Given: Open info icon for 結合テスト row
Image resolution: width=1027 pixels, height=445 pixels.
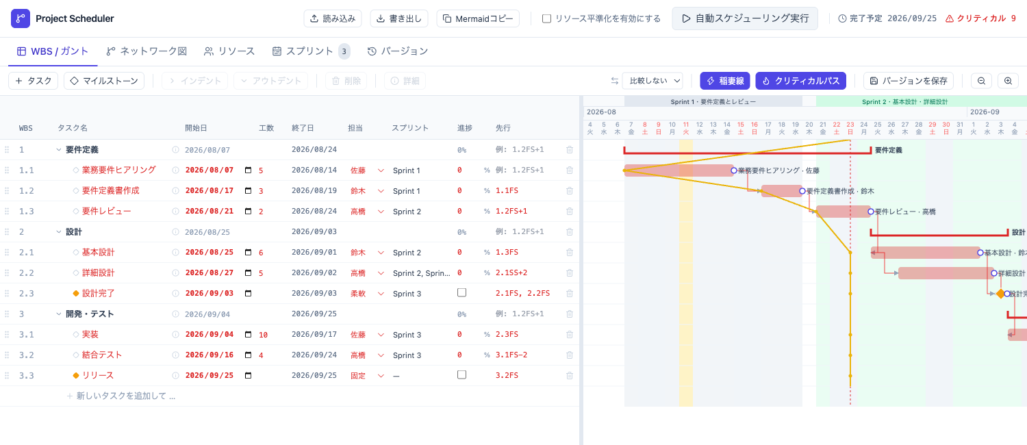Looking at the screenshot, I should click(175, 355).
